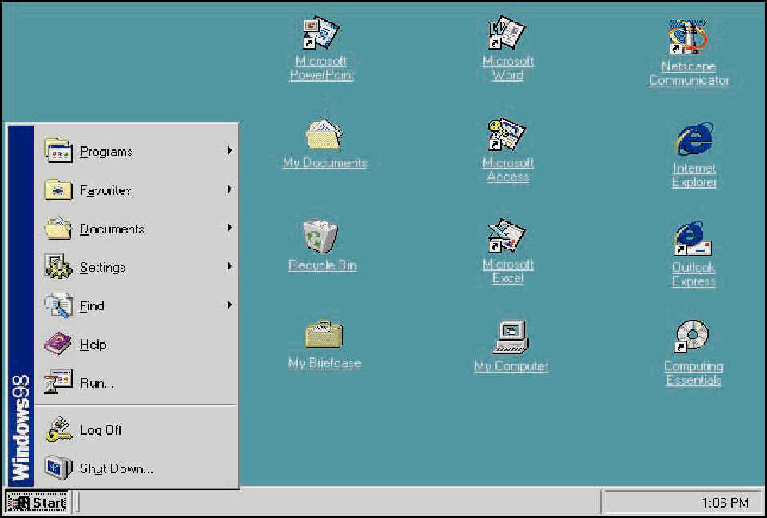Select Shut Down... in the Start menu

pyautogui.click(x=137, y=468)
